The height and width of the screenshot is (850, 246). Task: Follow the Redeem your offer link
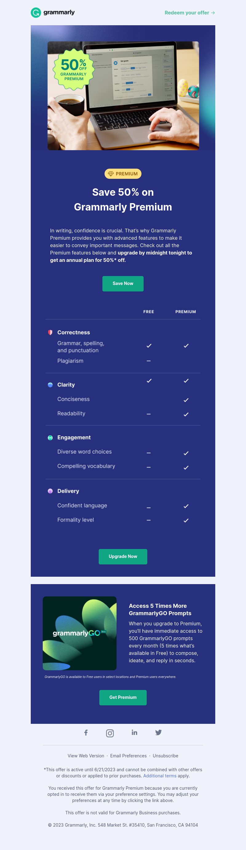[x=190, y=13]
